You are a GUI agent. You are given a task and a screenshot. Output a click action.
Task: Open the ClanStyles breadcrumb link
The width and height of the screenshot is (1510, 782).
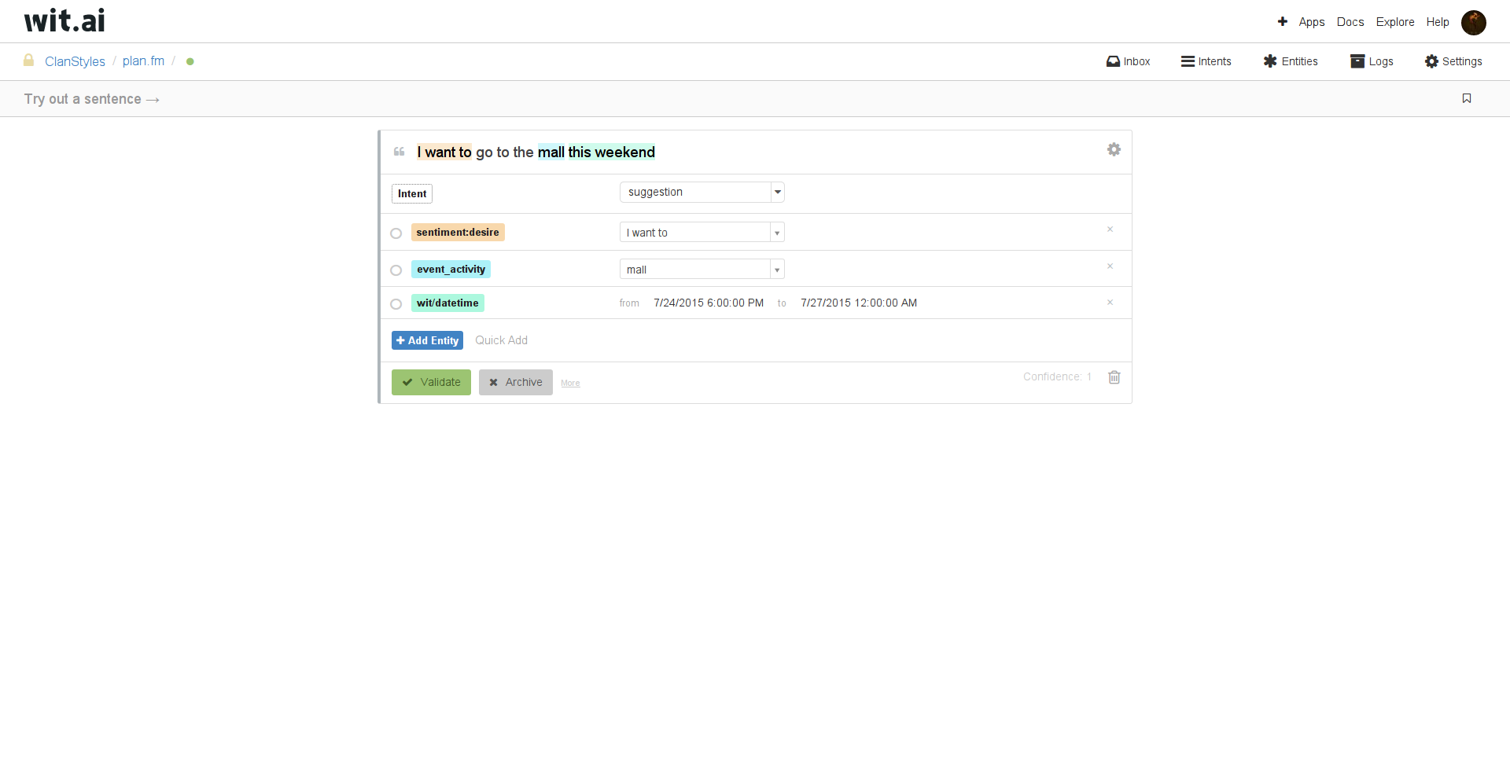75,61
